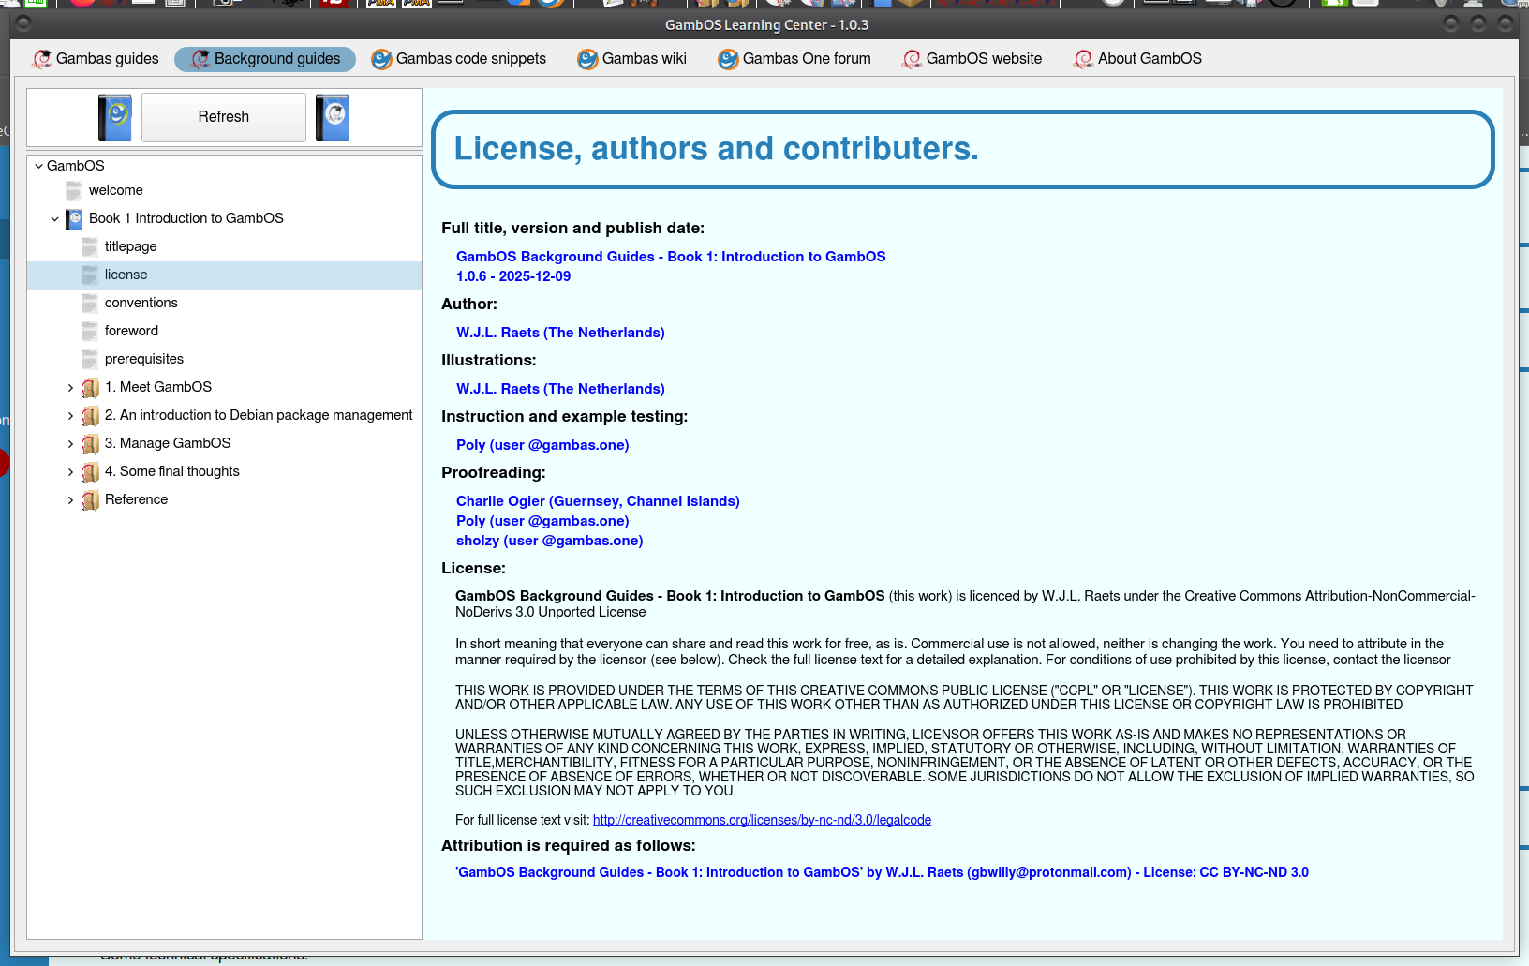The image size is (1529, 966).
Task: Collapse Book 1 Introduction to GambOS
Action: (54, 218)
